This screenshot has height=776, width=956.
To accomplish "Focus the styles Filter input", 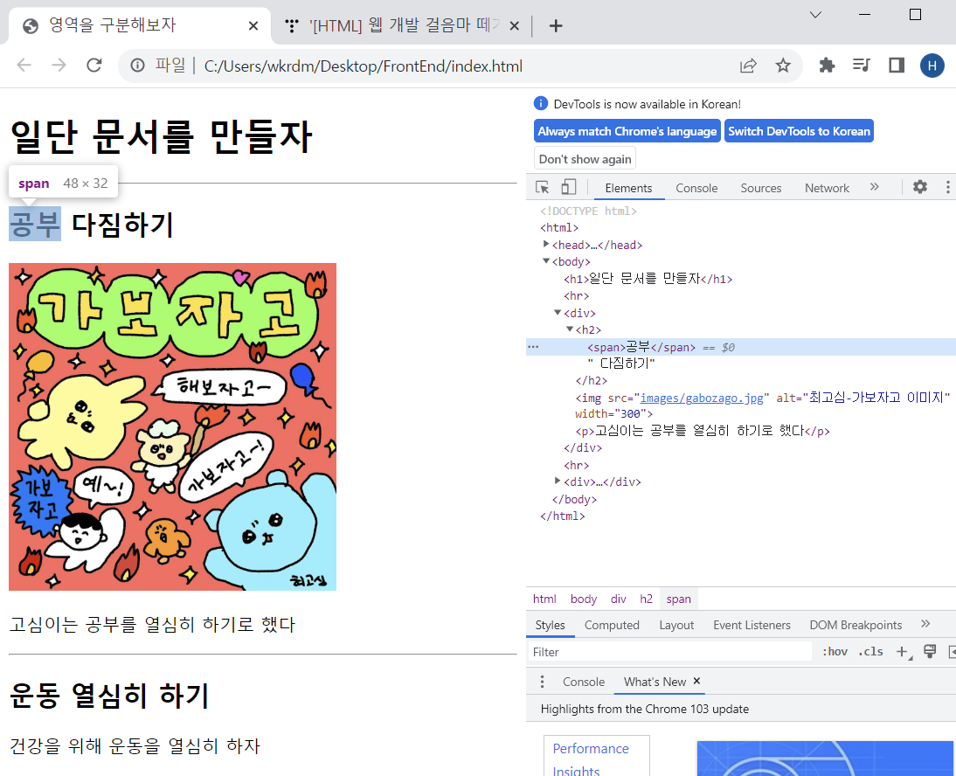I will (x=670, y=652).
